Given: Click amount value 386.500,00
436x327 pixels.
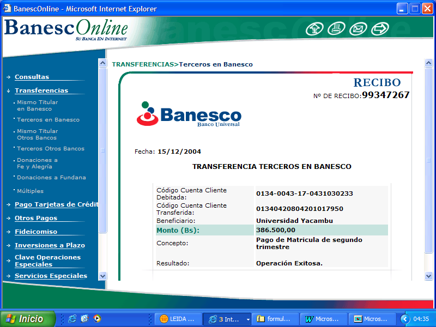Looking at the screenshot, I should (276, 230).
